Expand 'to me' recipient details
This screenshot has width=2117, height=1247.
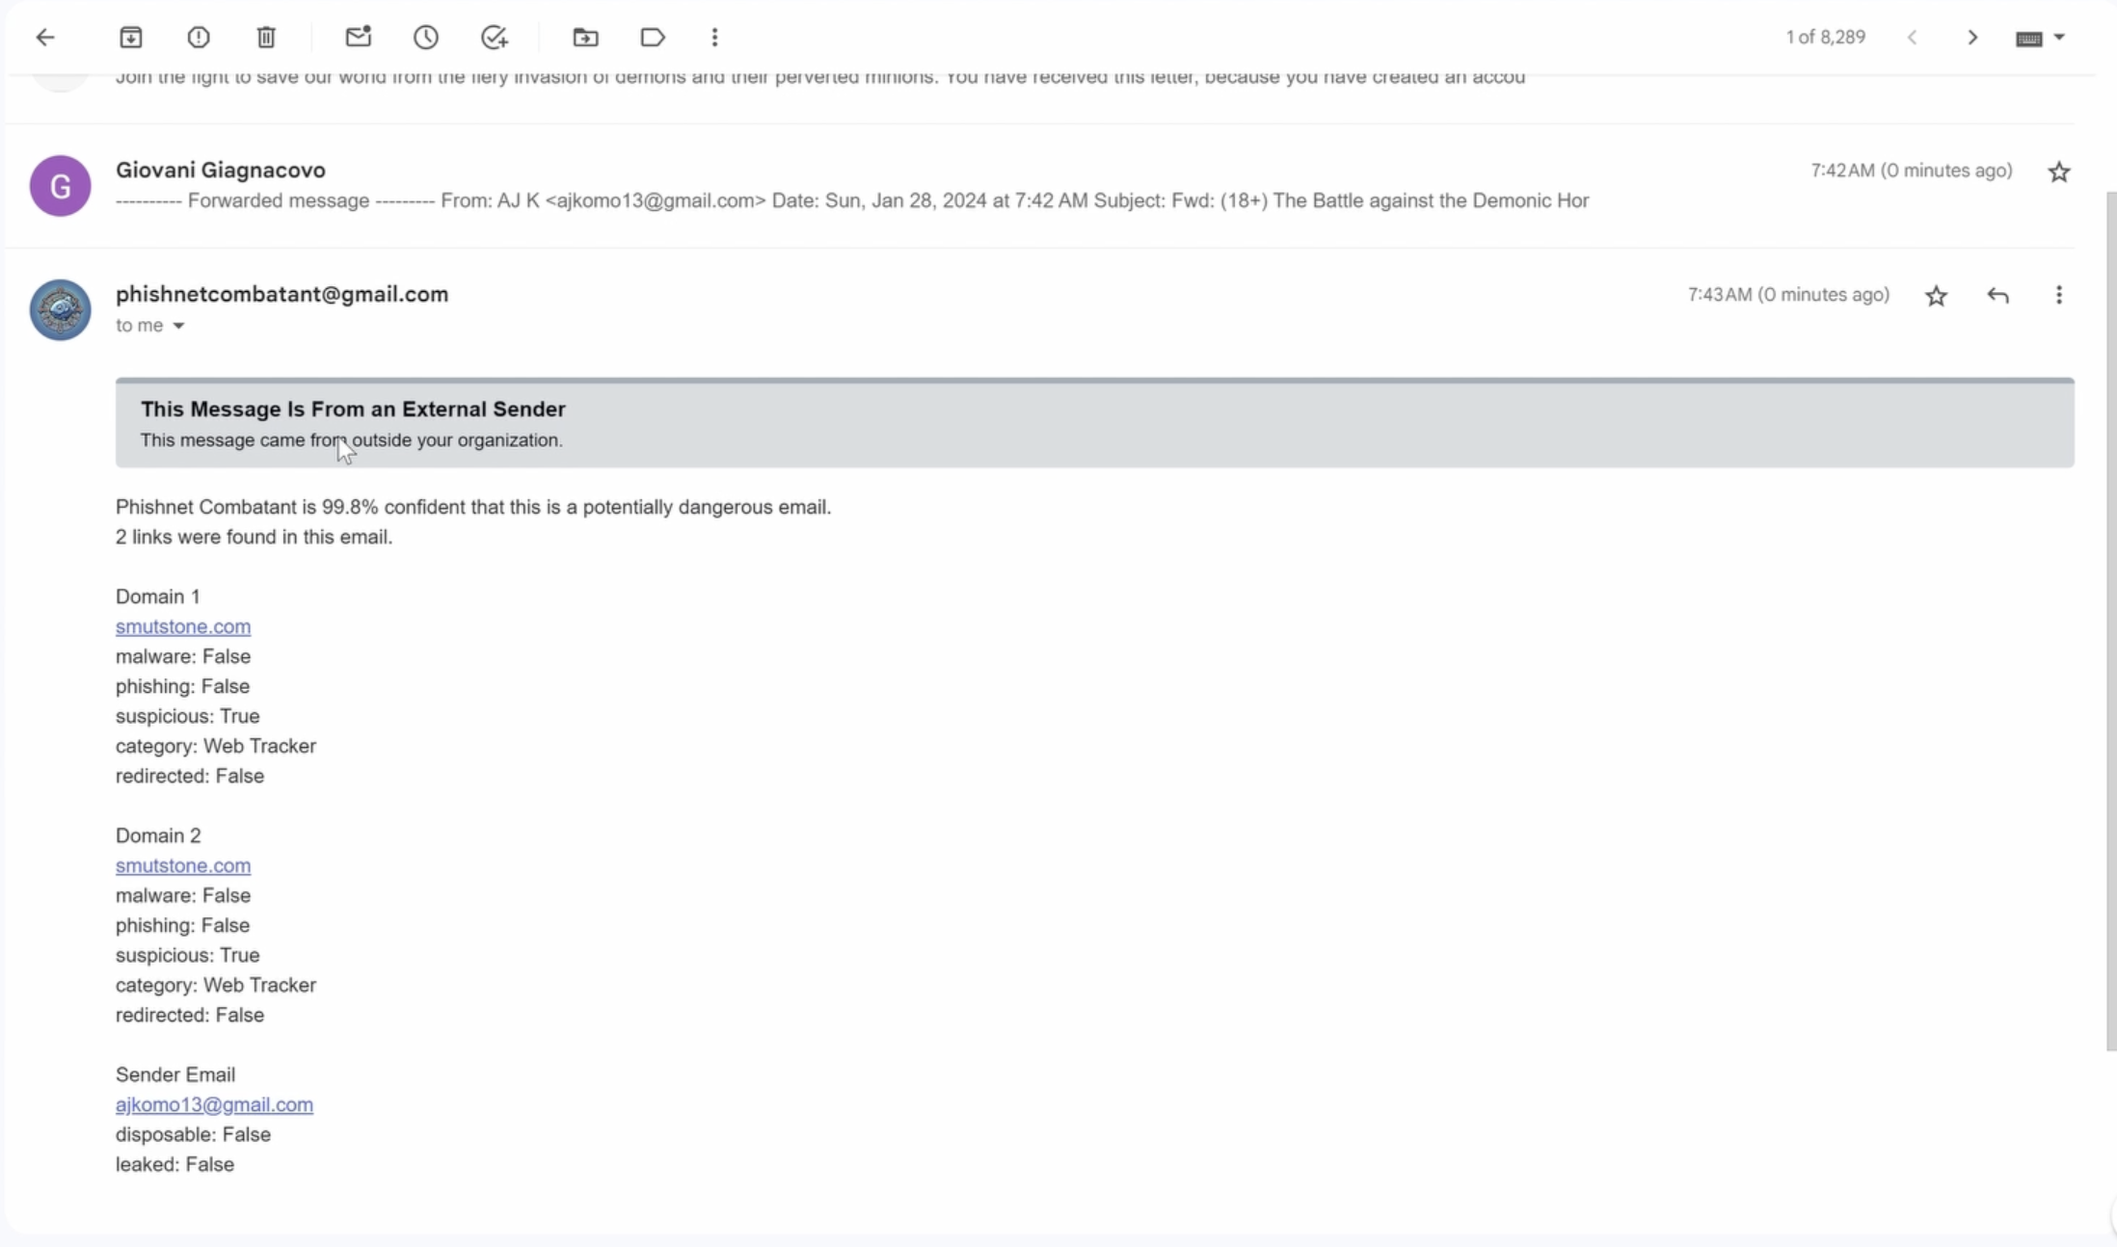[x=178, y=326]
